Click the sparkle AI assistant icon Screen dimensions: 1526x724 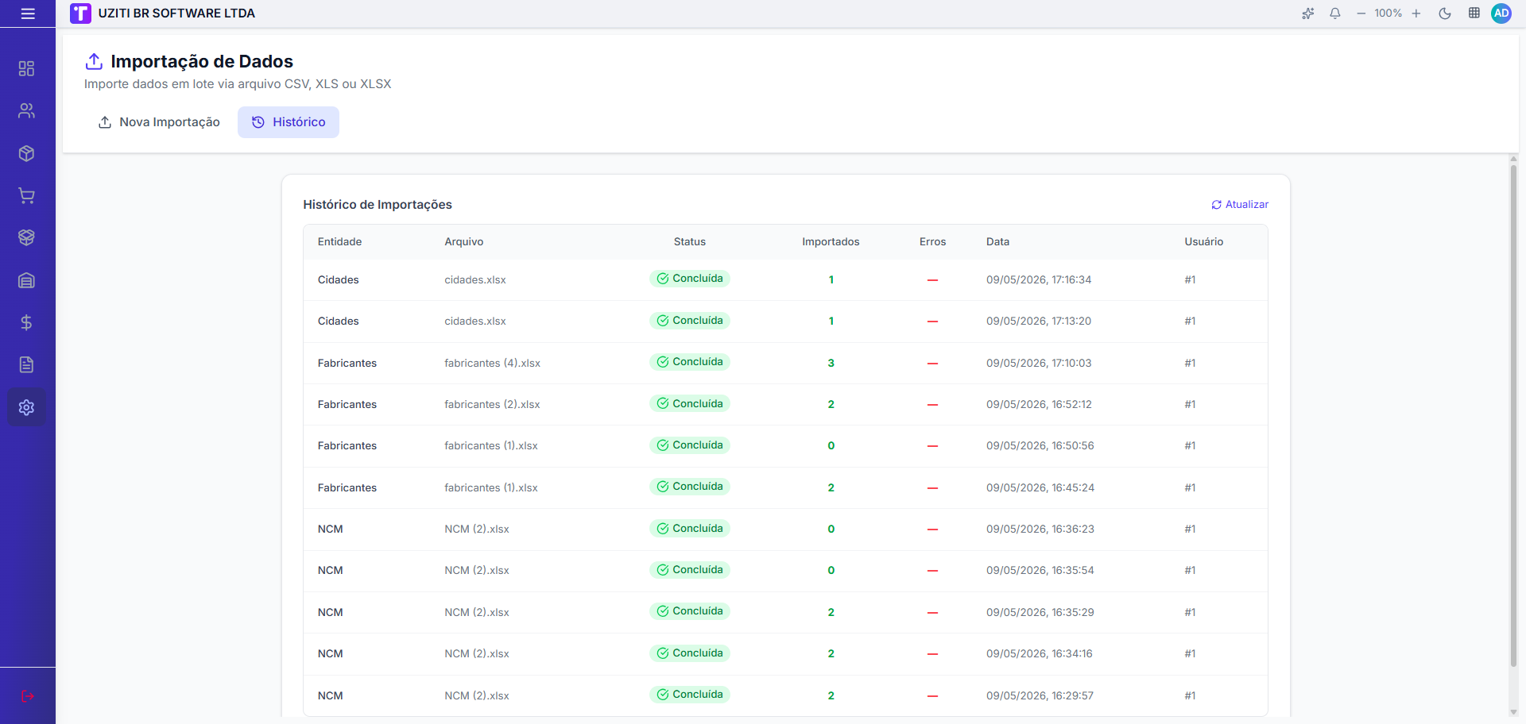pyautogui.click(x=1307, y=13)
